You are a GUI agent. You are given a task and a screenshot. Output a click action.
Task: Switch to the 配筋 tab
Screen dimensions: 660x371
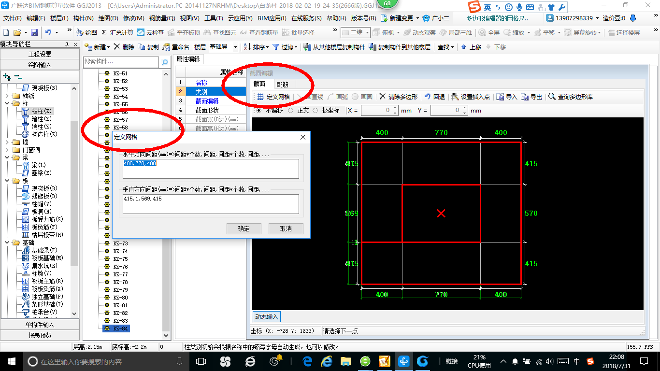pos(283,85)
